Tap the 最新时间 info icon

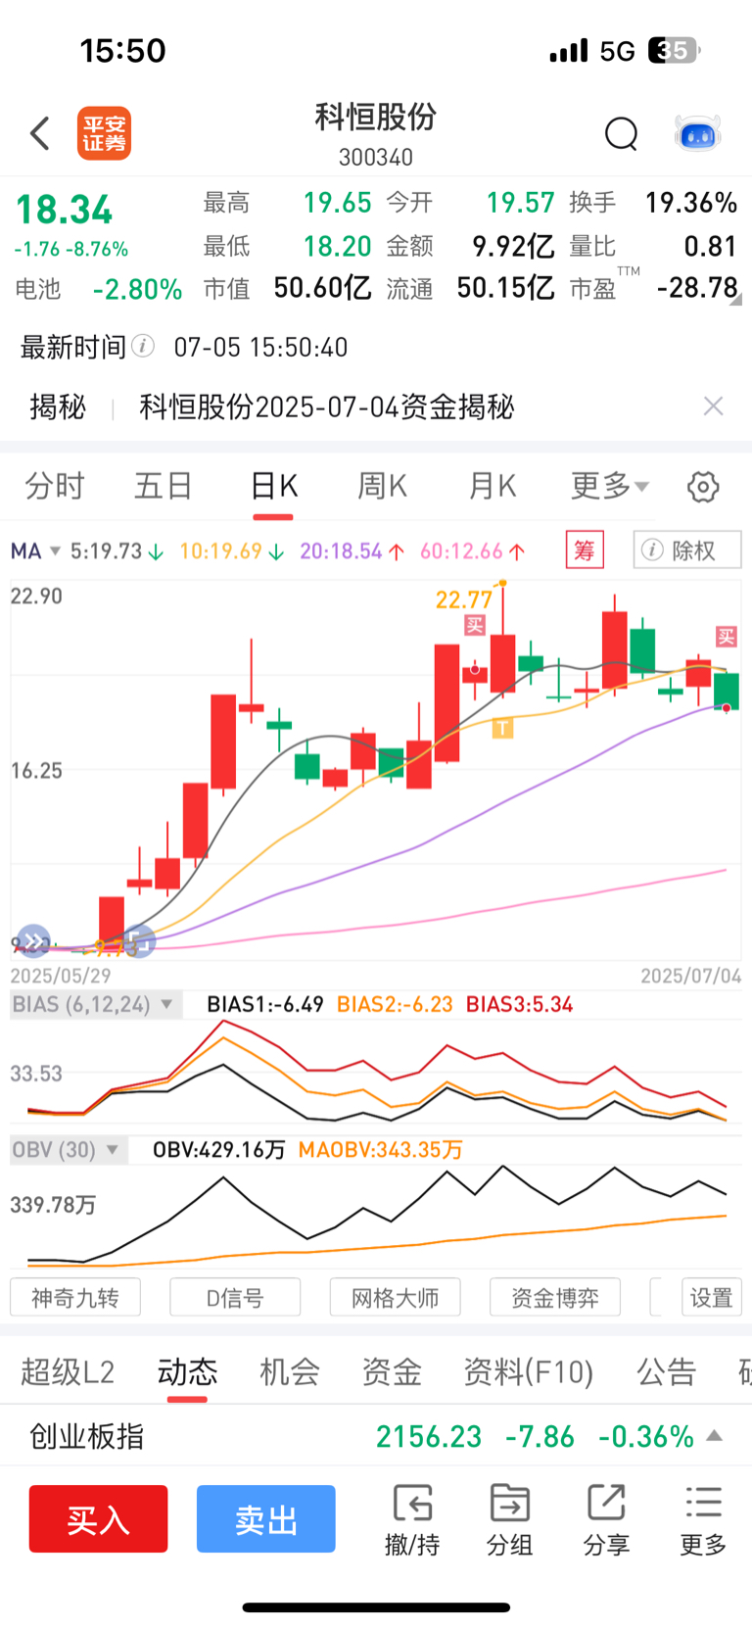[x=143, y=346]
